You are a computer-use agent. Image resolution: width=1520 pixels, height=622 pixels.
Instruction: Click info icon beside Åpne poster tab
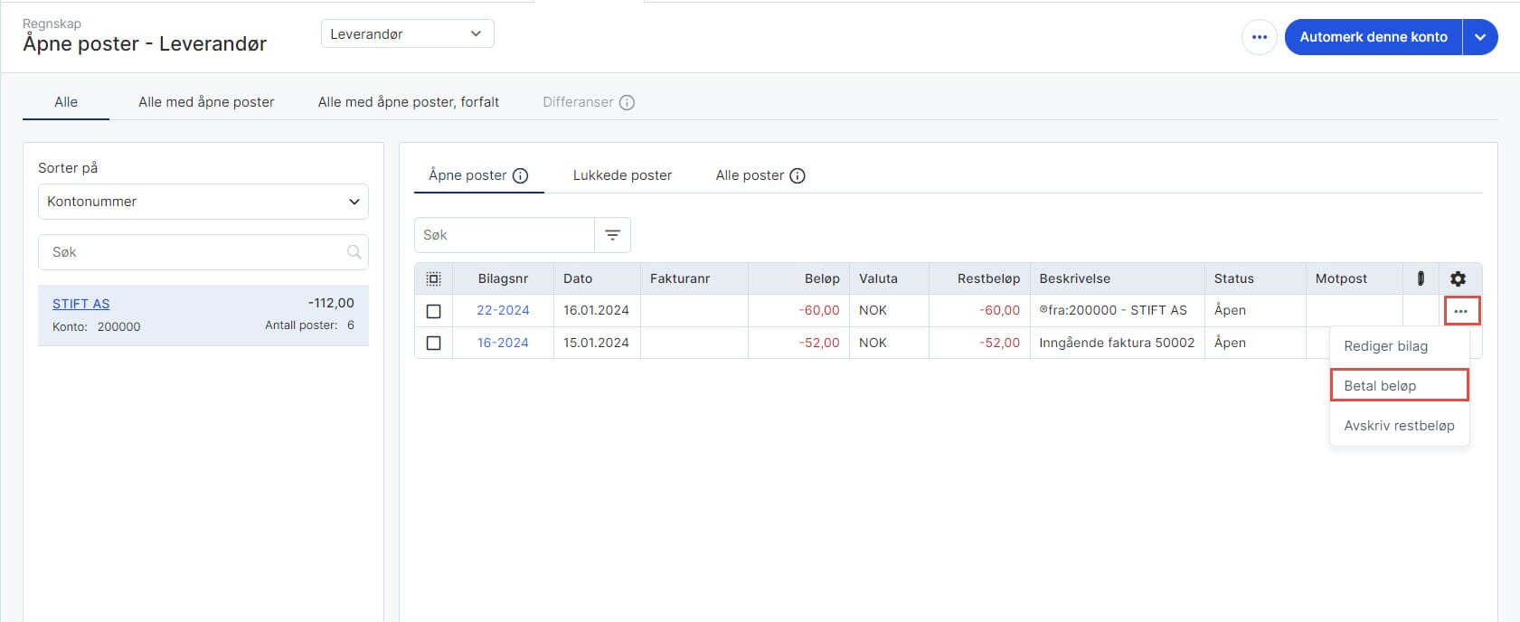click(520, 175)
